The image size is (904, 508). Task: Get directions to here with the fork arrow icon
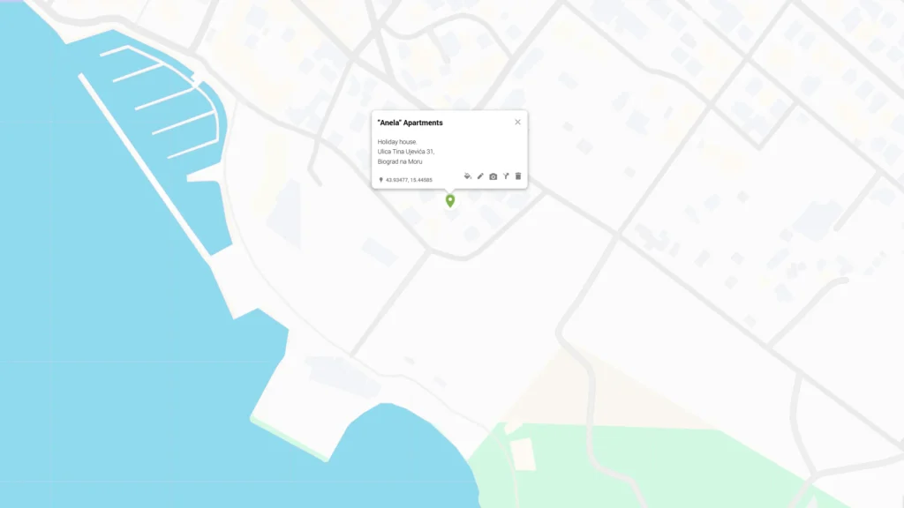click(x=506, y=176)
